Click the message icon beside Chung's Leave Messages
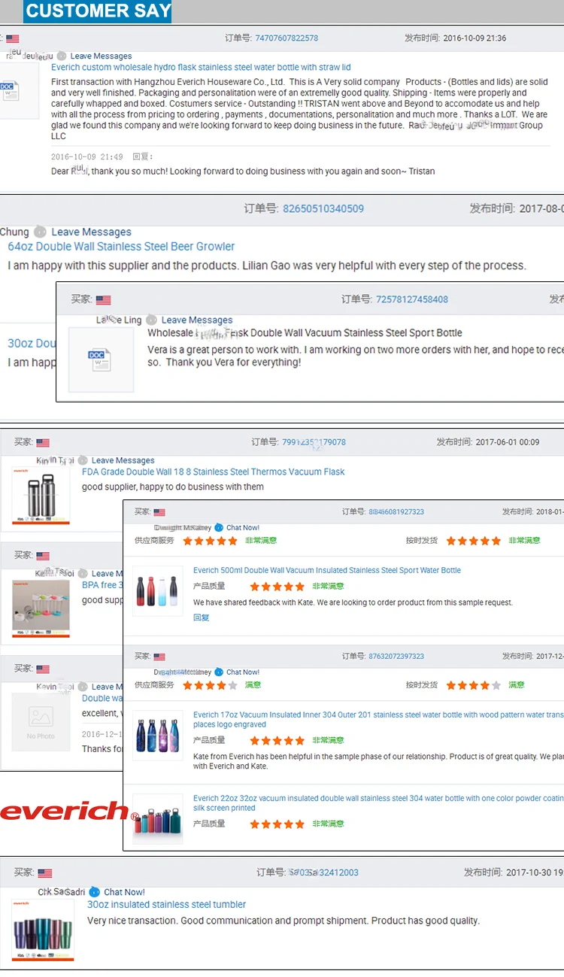The width and height of the screenshot is (564, 977). click(x=40, y=232)
